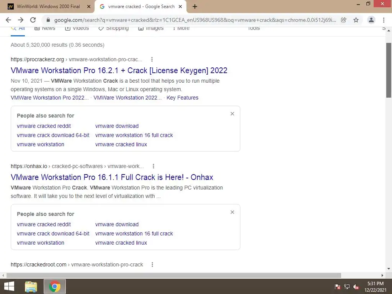392x294 pixels.
Task: Click the crackedroot.com result URL breadcrumb
Action: point(77,265)
